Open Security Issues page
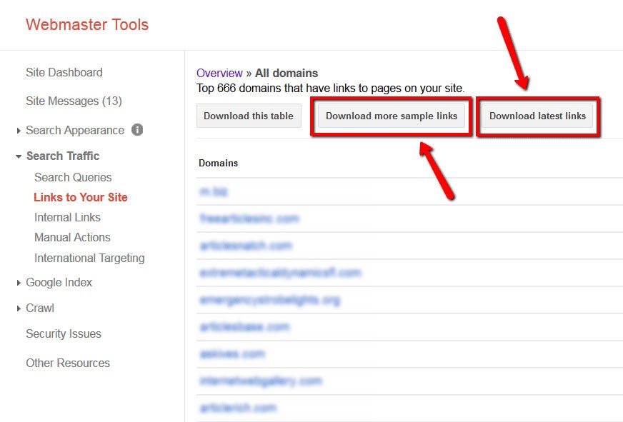This screenshot has width=623, height=422. coord(64,333)
